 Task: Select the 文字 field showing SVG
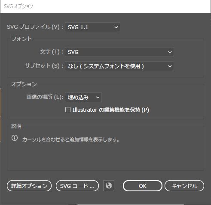(x=119, y=52)
